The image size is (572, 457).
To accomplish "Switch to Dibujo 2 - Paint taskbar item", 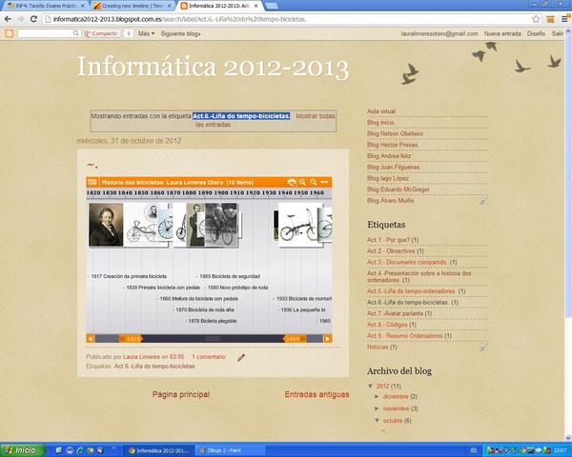I will [230, 450].
